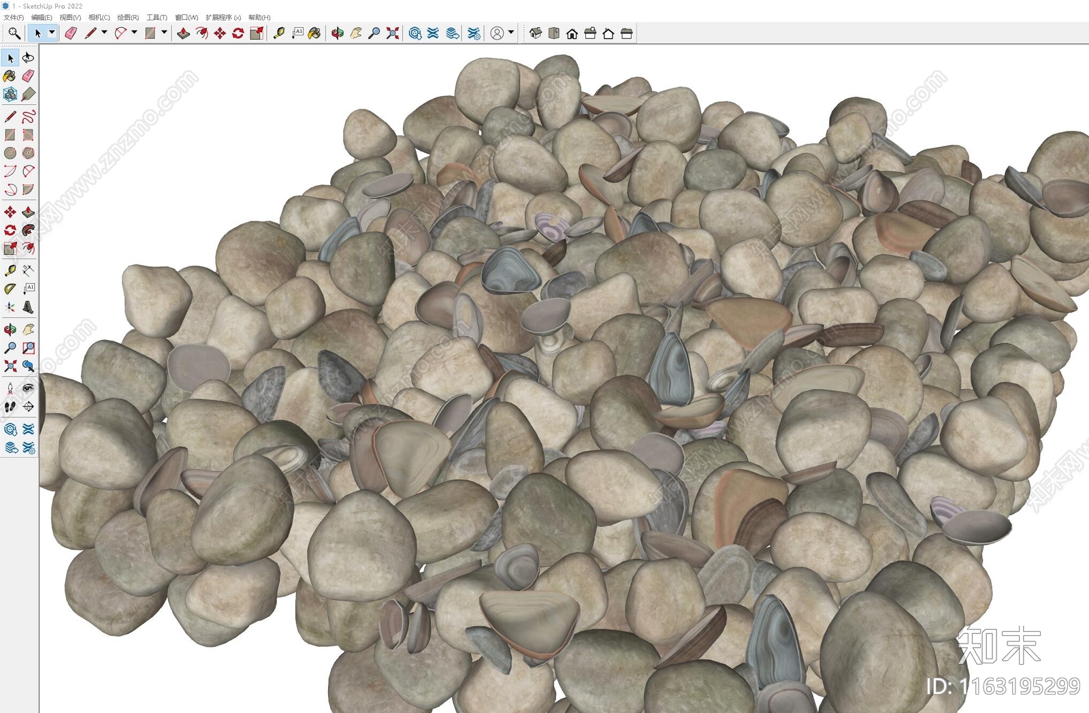Switch to Top view icon
The image size is (1089, 713).
pyautogui.click(x=554, y=33)
